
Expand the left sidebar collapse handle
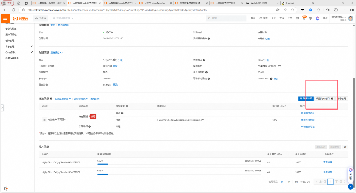point(2,108)
